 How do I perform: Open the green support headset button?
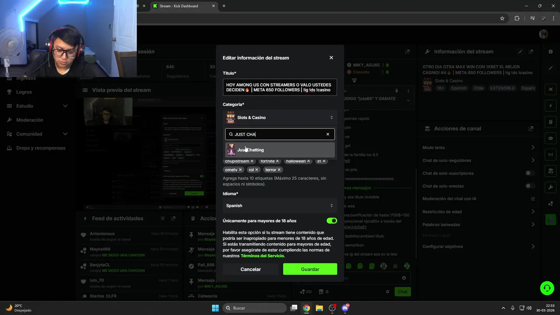547,288
